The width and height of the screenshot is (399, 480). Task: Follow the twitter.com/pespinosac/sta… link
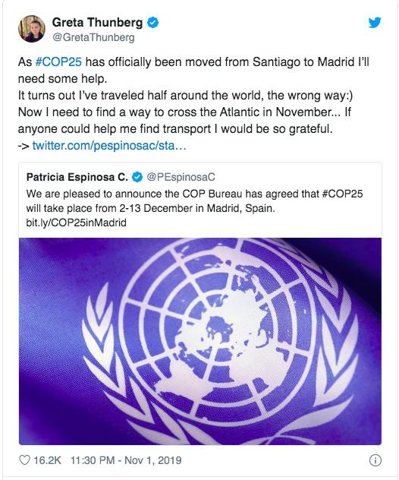tap(109, 145)
